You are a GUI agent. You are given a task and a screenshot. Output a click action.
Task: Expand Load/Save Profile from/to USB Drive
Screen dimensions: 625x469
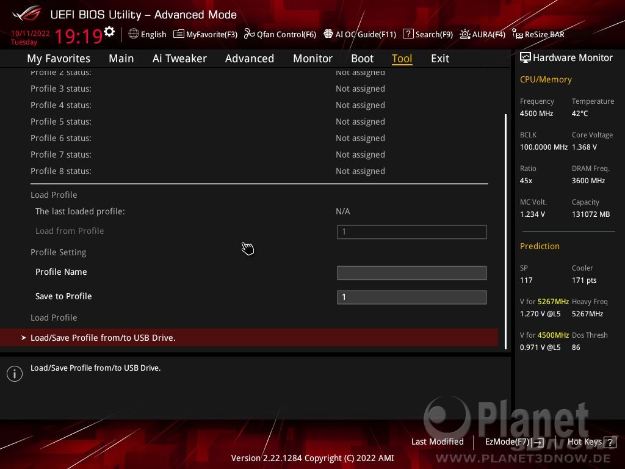249,338
